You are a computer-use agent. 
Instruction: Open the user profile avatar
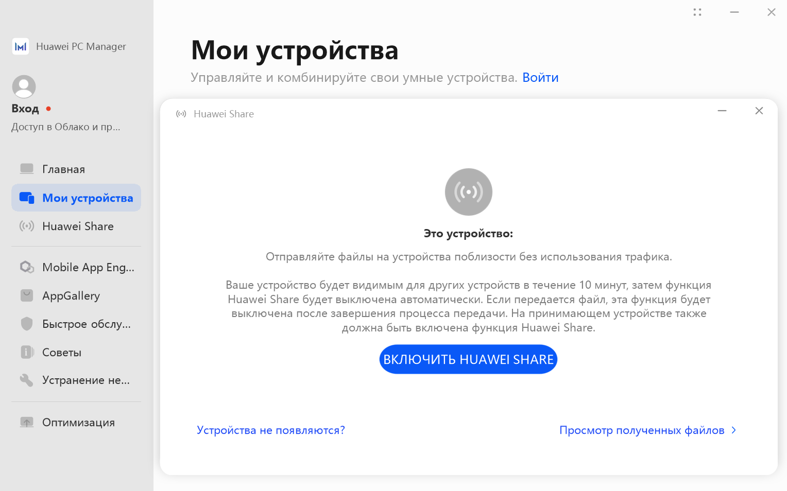(24, 86)
